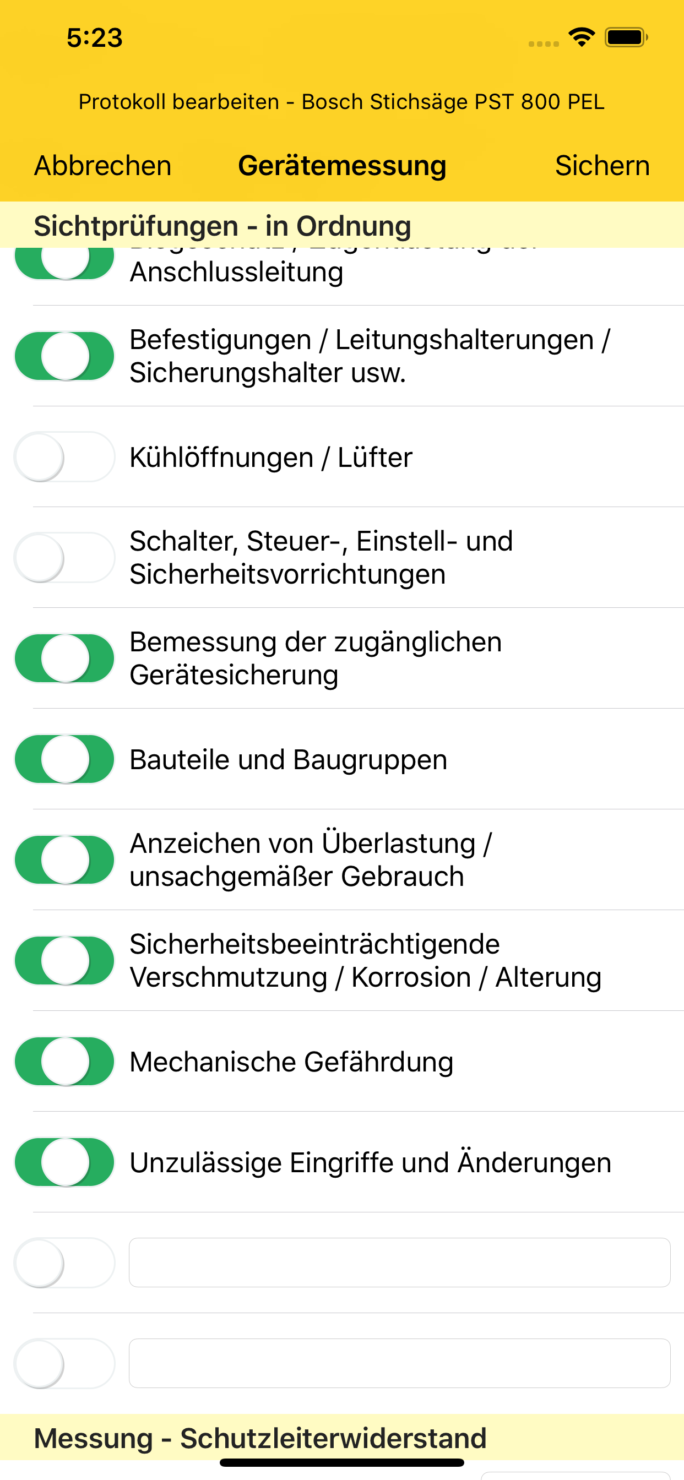684x1480 pixels.
Task: Toggle the Mechanische Gefährdung switch
Action: click(x=64, y=1061)
